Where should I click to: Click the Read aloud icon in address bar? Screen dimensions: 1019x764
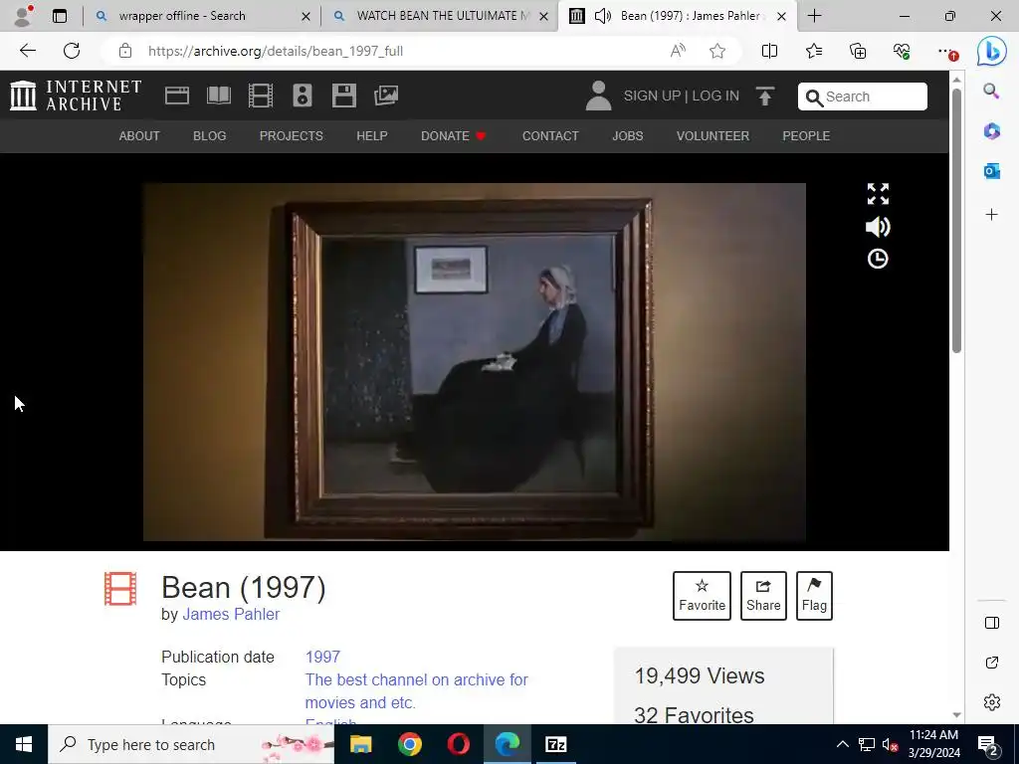click(x=678, y=51)
